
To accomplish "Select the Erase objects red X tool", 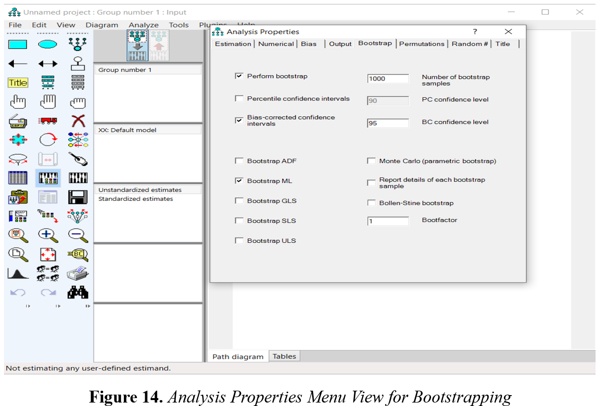I will [78, 121].
